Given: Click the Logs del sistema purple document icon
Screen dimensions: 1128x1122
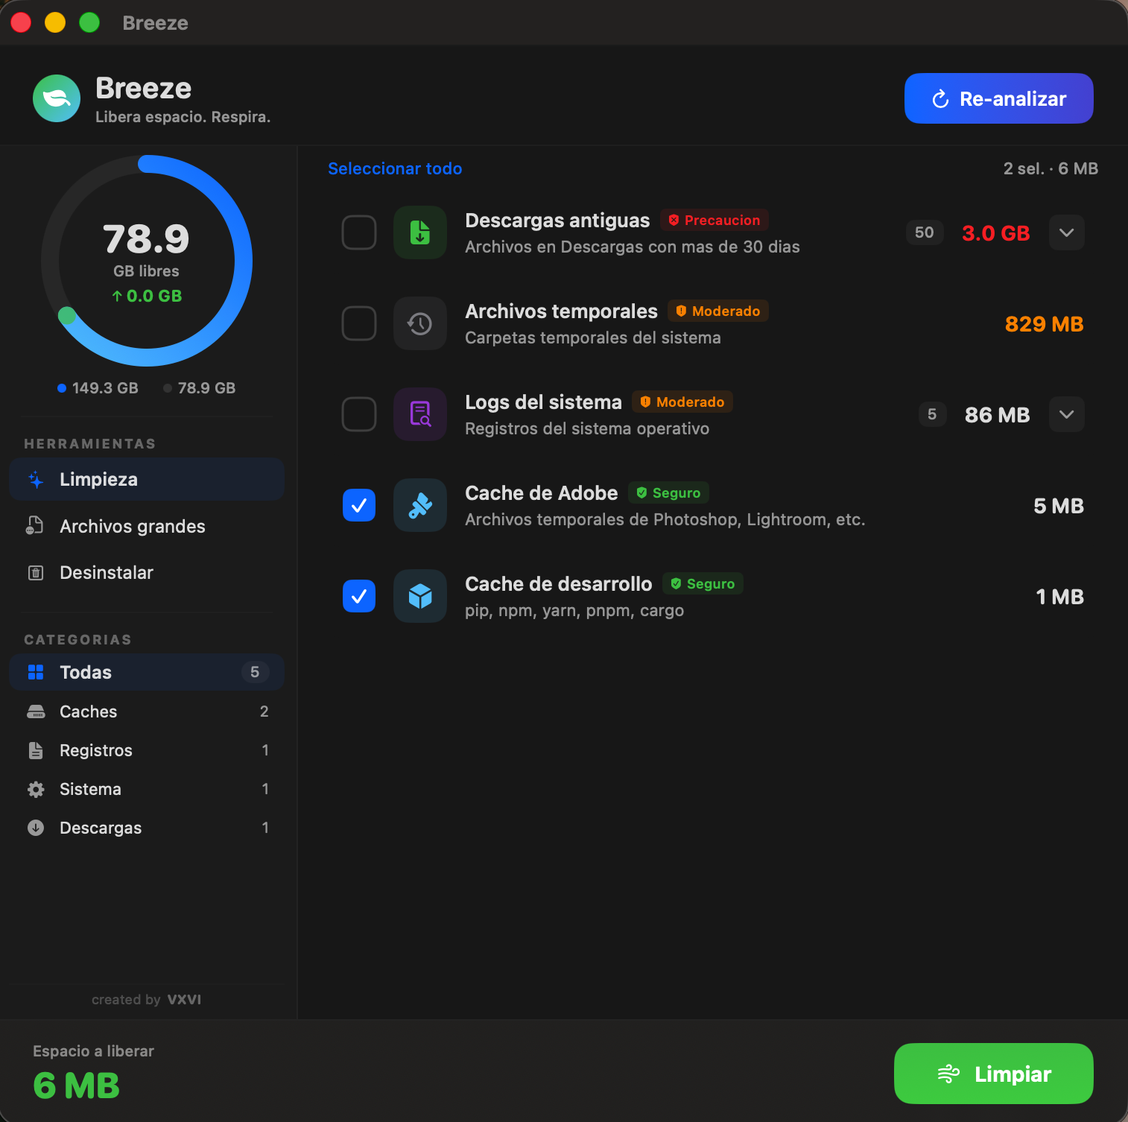Looking at the screenshot, I should pyautogui.click(x=420, y=414).
